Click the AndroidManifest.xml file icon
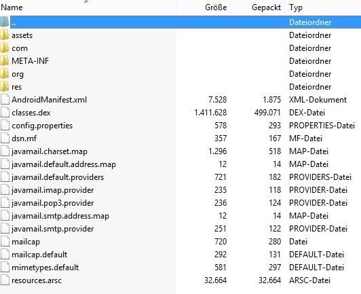Viewport: 361px width, 294px height. 5,100
